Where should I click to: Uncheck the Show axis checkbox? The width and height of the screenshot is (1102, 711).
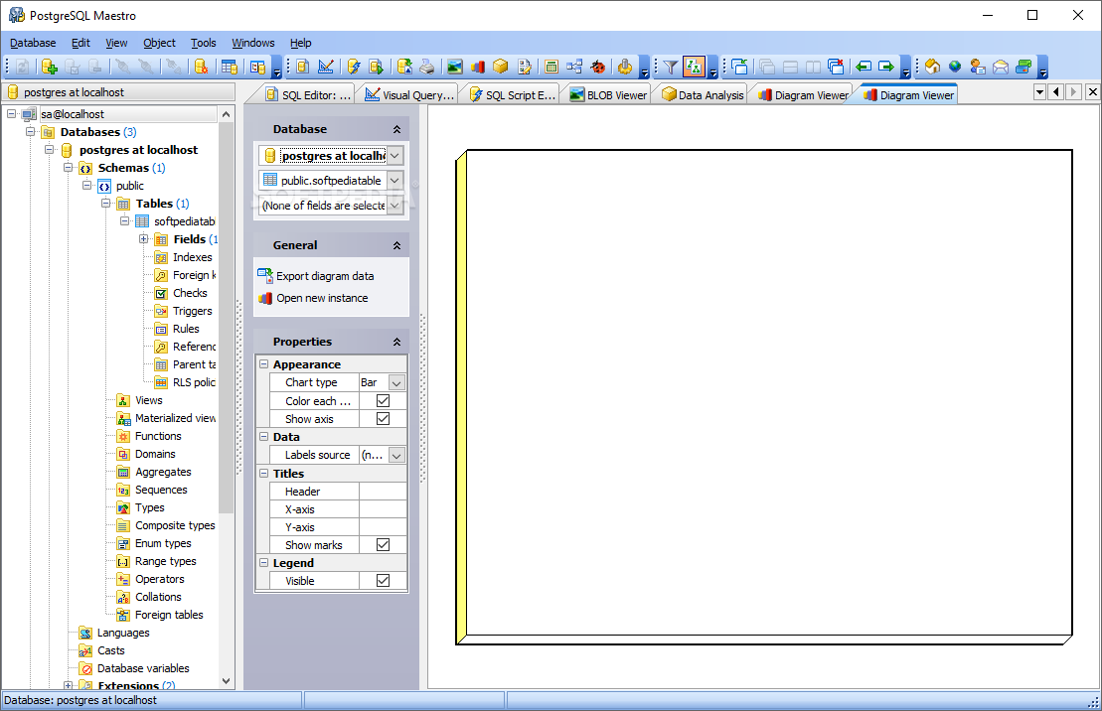[x=383, y=419]
